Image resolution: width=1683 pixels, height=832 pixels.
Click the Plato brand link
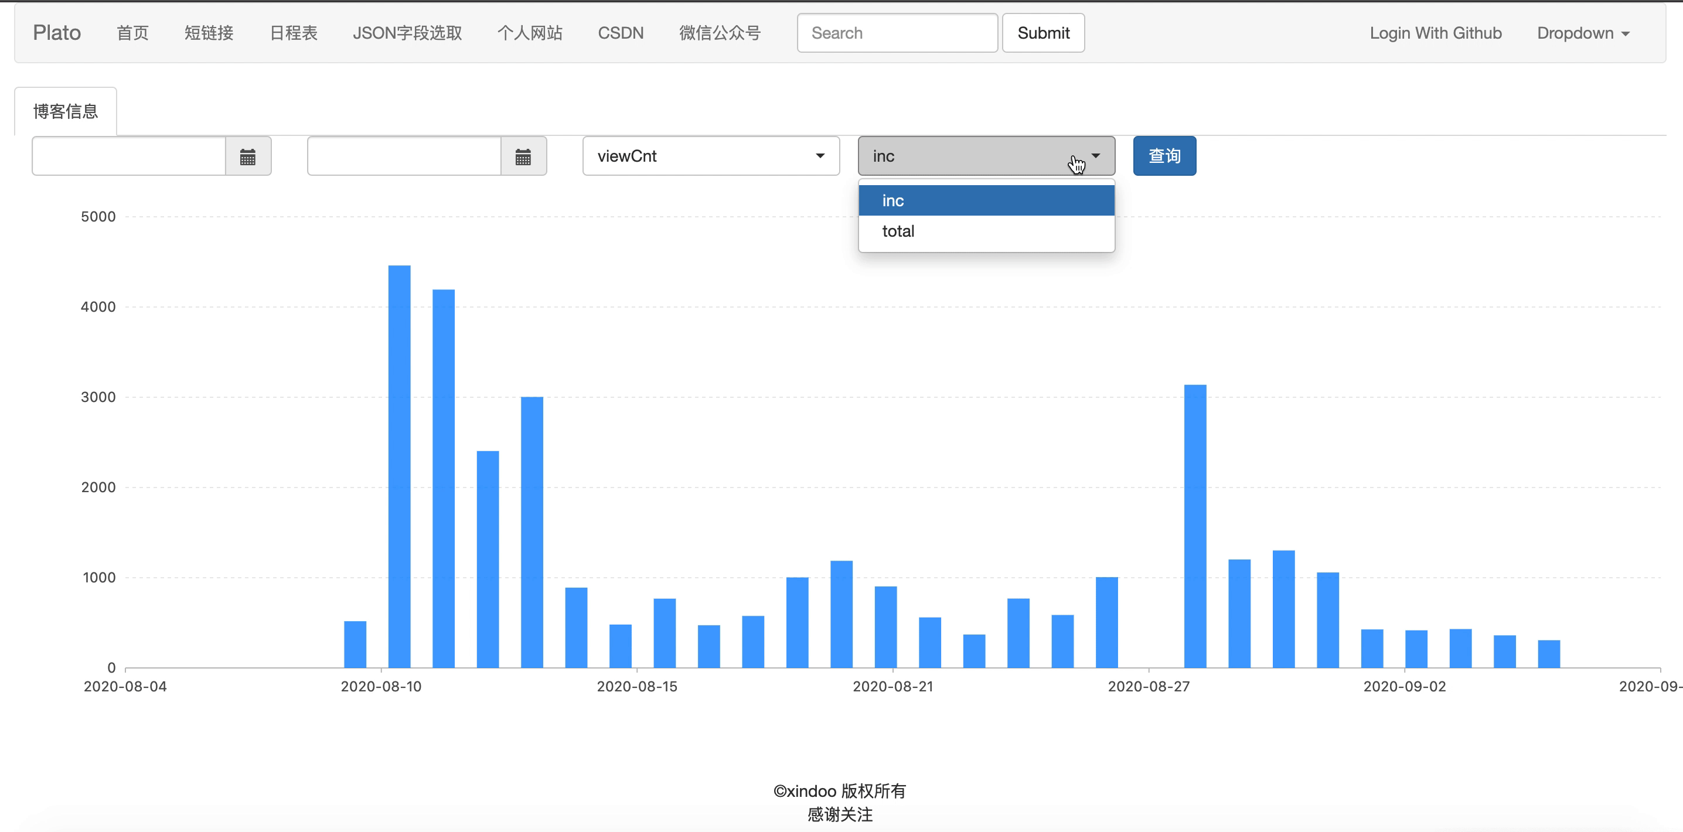pyautogui.click(x=57, y=33)
